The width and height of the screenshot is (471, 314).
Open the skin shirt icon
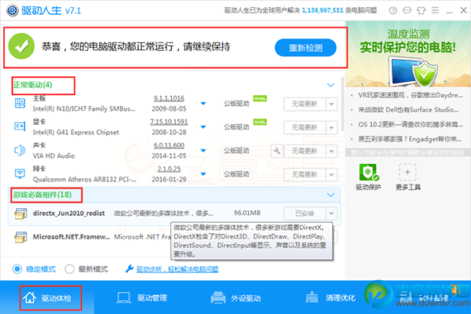421,10
